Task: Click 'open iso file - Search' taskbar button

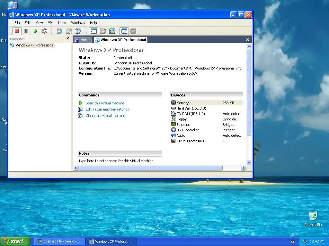Action: [59, 242]
